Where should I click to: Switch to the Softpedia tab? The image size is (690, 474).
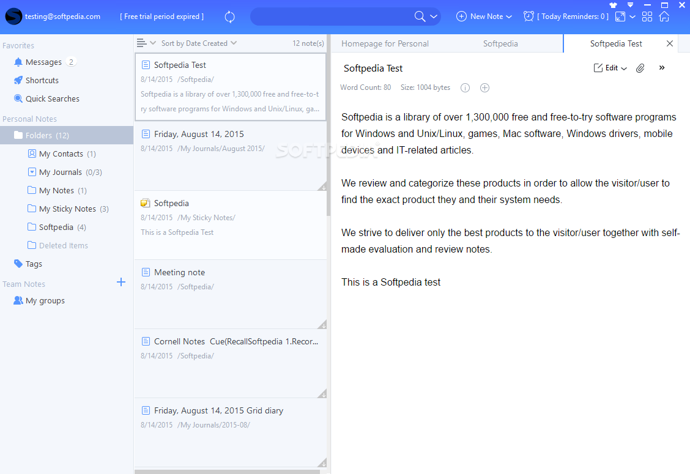pos(500,43)
